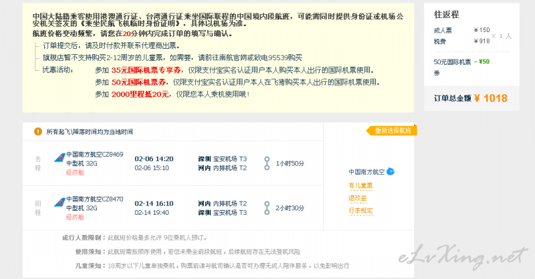This screenshot has width=535, height=279.
Task: Select the 50元国际机票券 promotion in notice
Action: pyautogui.click(x=138, y=82)
